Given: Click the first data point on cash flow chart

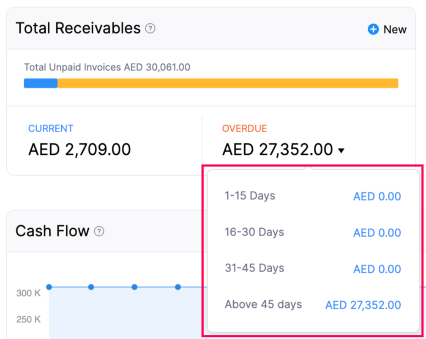Looking at the screenshot, I should click(x=49, y=287).
